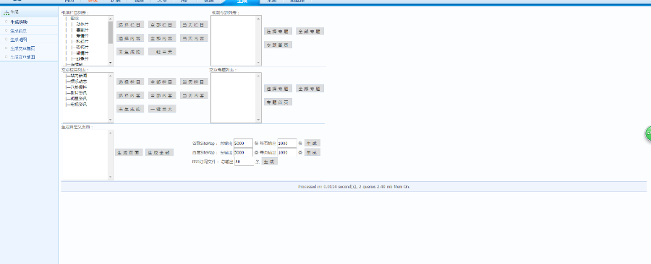651x264 pixels.
Task: Open 生成选项 in the left sidebar
Action: (19, 22)
